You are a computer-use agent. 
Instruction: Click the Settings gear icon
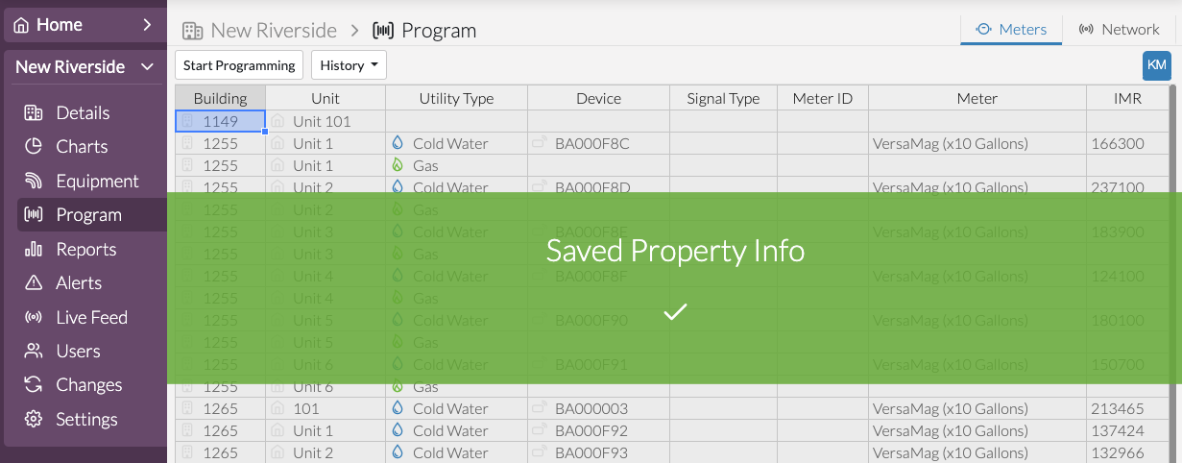tap(34, 419)
